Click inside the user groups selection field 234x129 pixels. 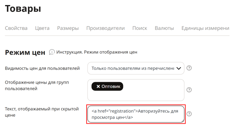point(136,90)
